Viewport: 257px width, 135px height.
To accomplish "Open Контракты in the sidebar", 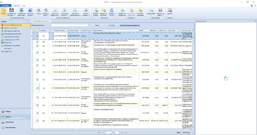I will [x=8, y=49].
